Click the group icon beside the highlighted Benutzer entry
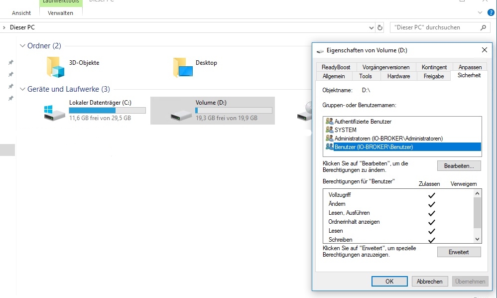Viewport: 497px width, 298px height. click(329, 147)
